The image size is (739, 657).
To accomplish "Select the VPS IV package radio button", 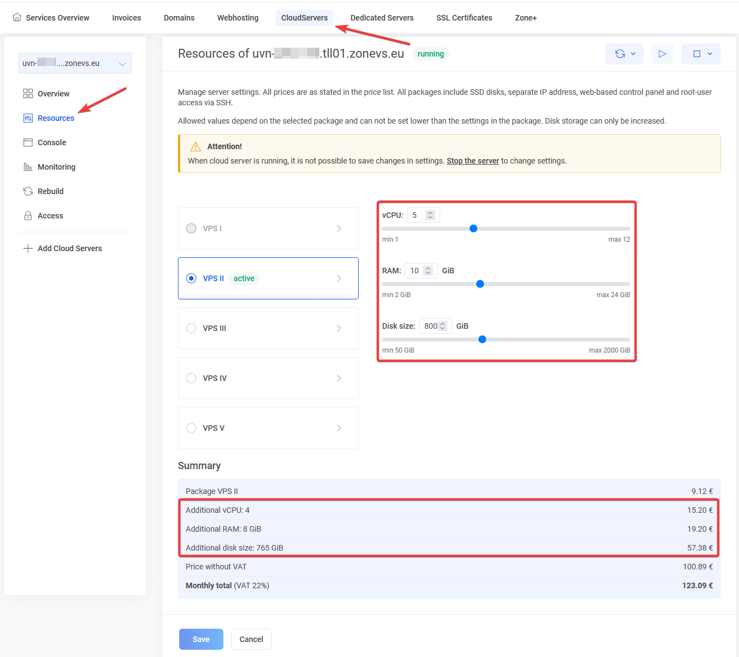I will pyautogui.click(x=191, y=378).
